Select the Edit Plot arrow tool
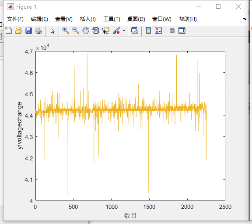Image resolution: width=252 pixels, height=224 pixels. [52, 31]
